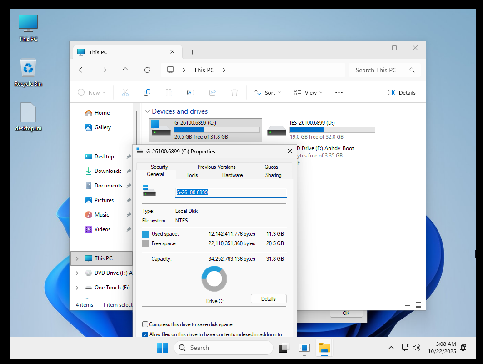Click the Paste clipboard icon
483x364 pixels.
tap(169, 92)
